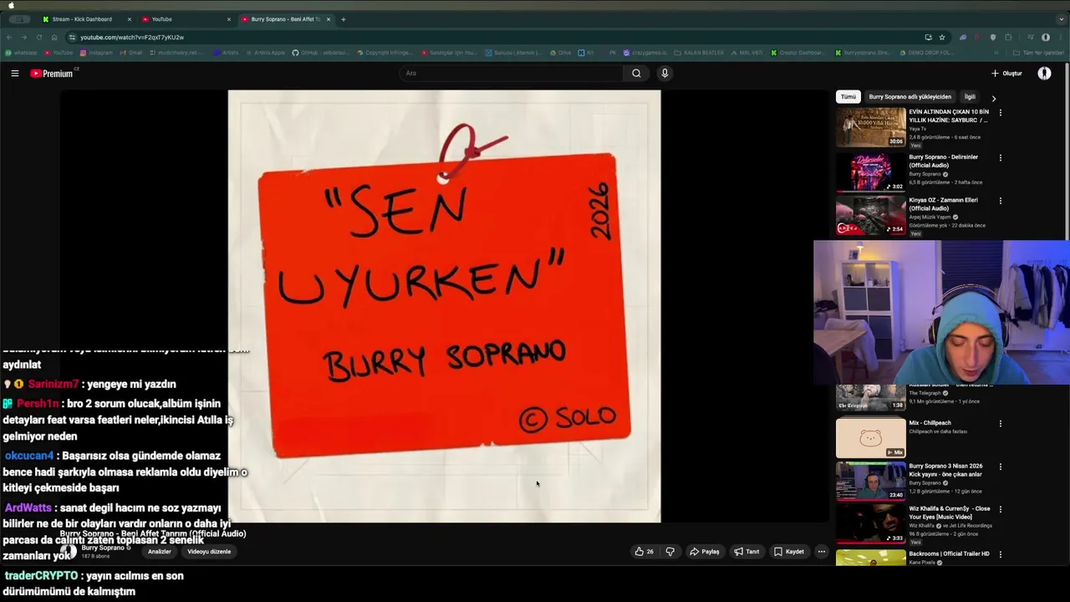Click the browser address bar URL

[x=132, y=38]
